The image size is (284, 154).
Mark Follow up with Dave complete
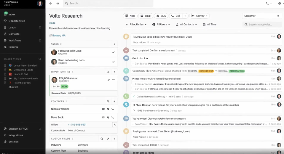point(113,52)
